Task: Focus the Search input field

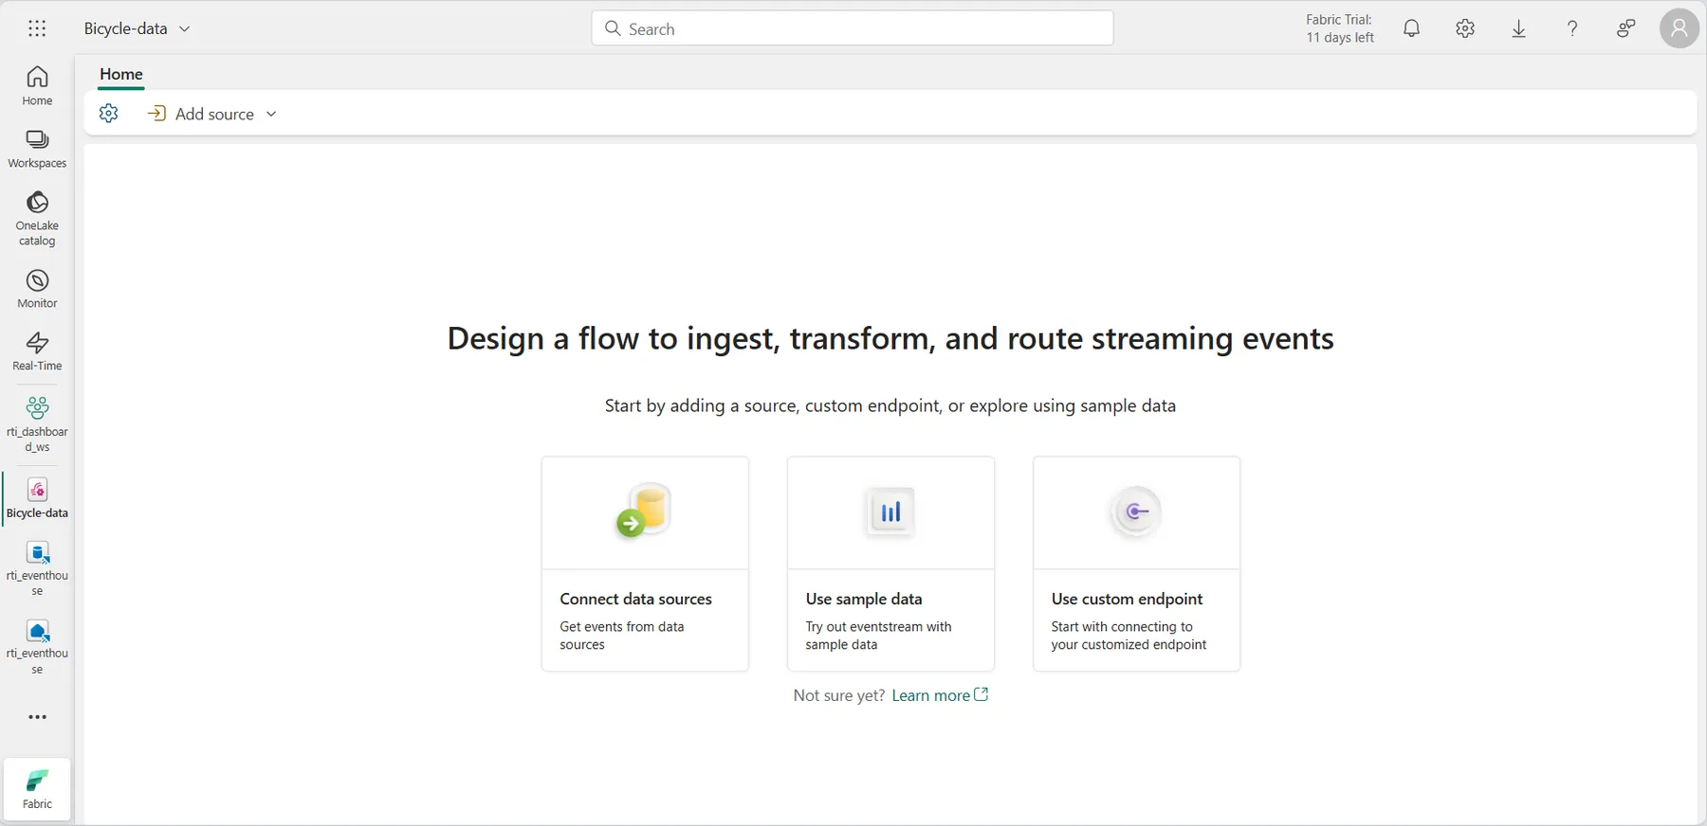Action: click(x=853, y=28)
